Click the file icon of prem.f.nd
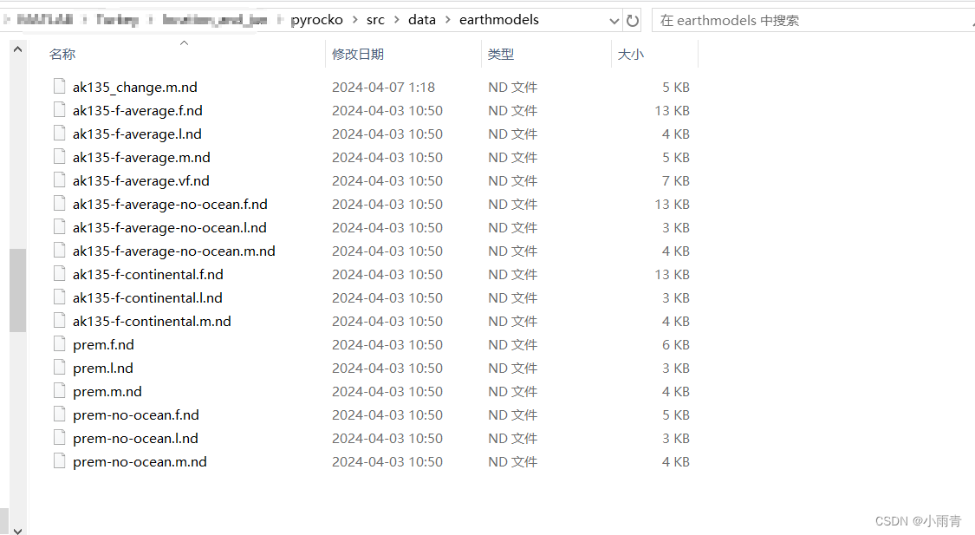The image size is (975, 535). pyautogui.click(x=59, y=344)
